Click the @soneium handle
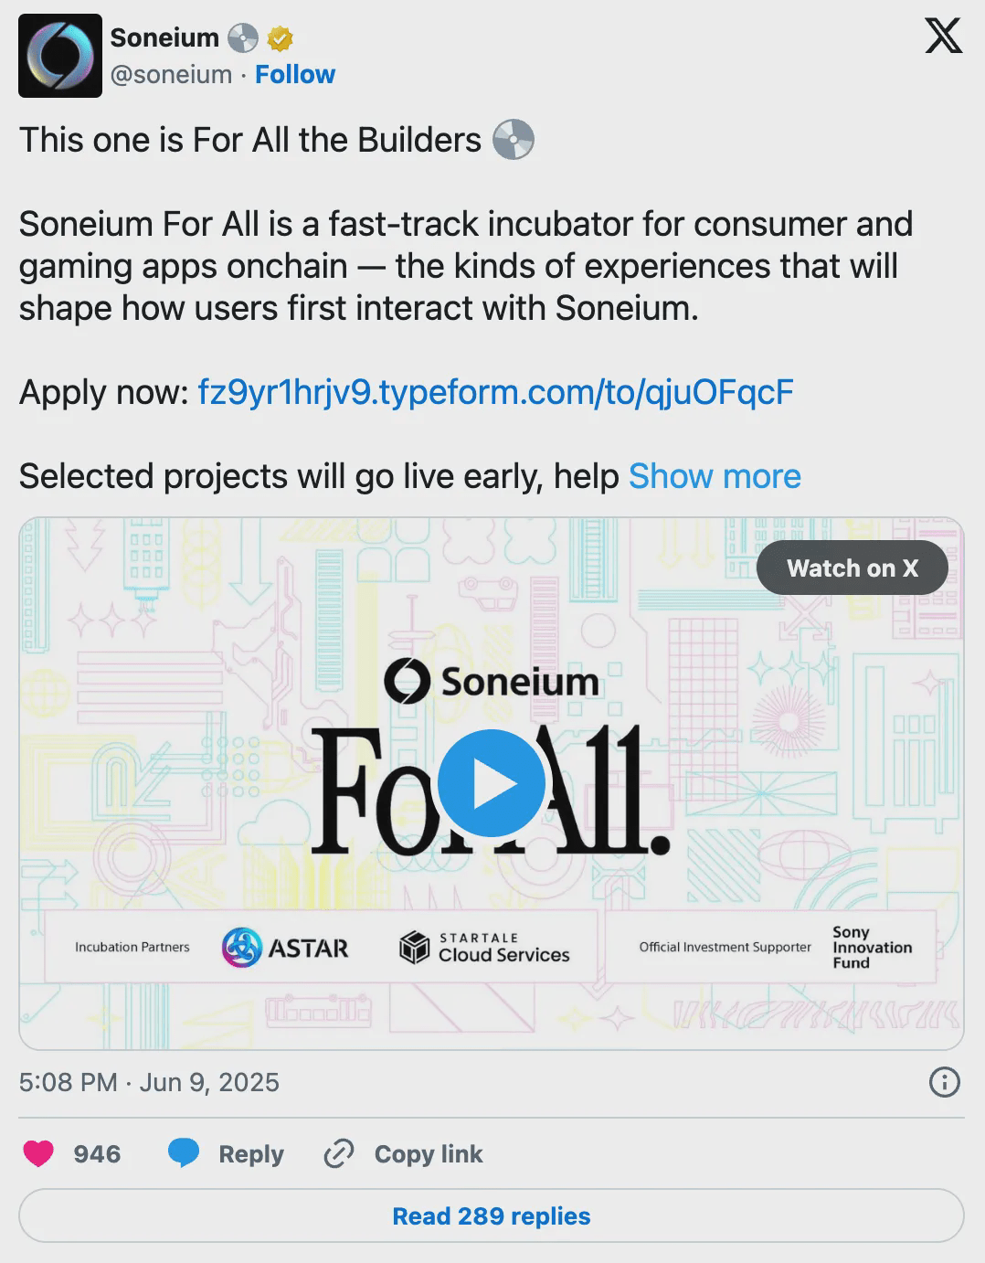 click(171, 75)
